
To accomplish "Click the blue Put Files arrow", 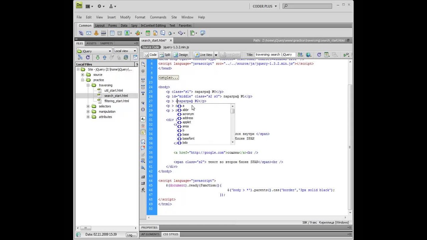I will [104, 57].
